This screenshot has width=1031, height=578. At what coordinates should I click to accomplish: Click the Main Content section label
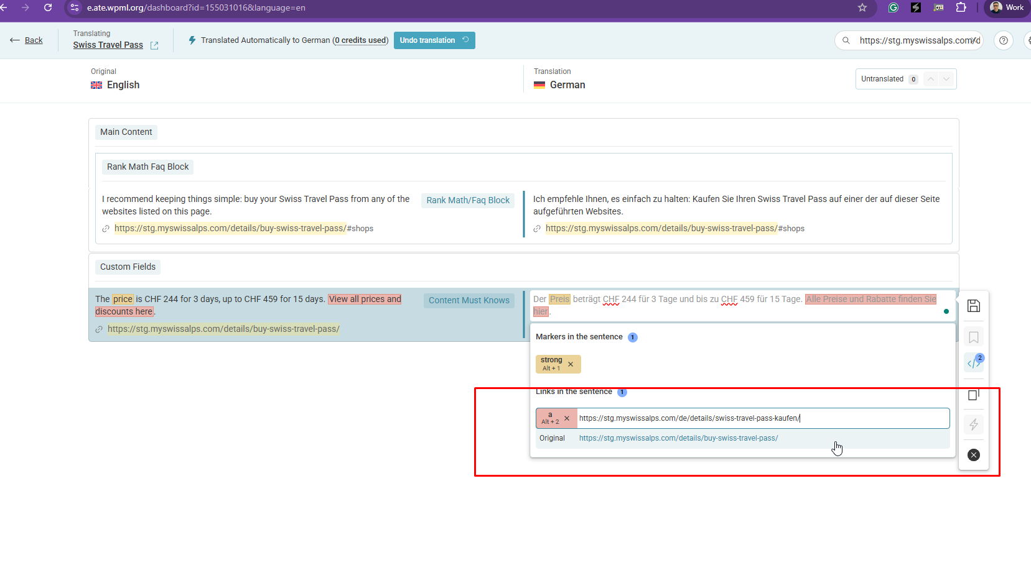(126, 132)
